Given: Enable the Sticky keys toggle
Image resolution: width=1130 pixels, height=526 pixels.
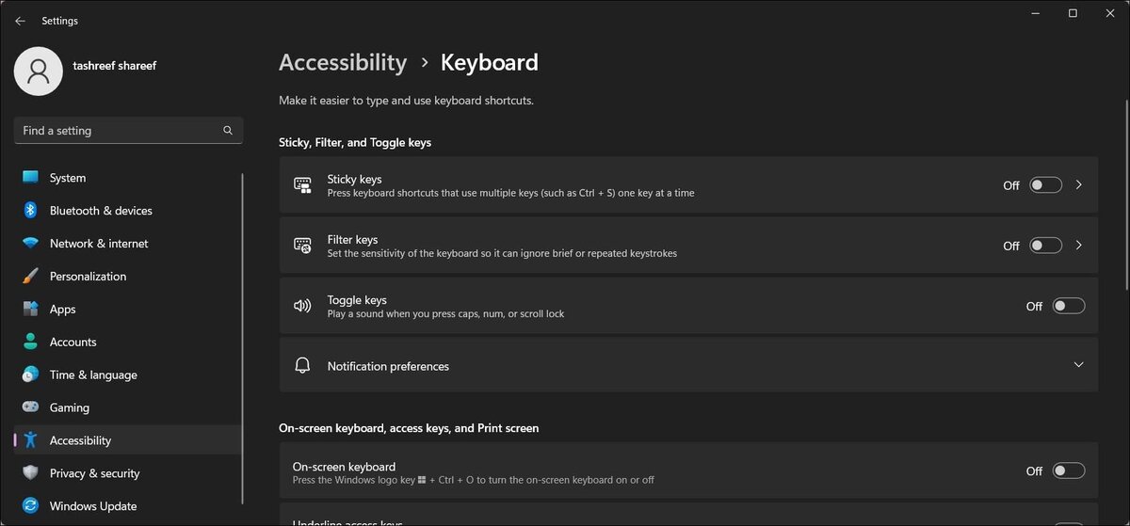Looking at the screenshot, I should click(1045, 185).
